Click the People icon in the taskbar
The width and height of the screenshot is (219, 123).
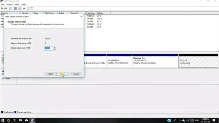coord(175,120)
